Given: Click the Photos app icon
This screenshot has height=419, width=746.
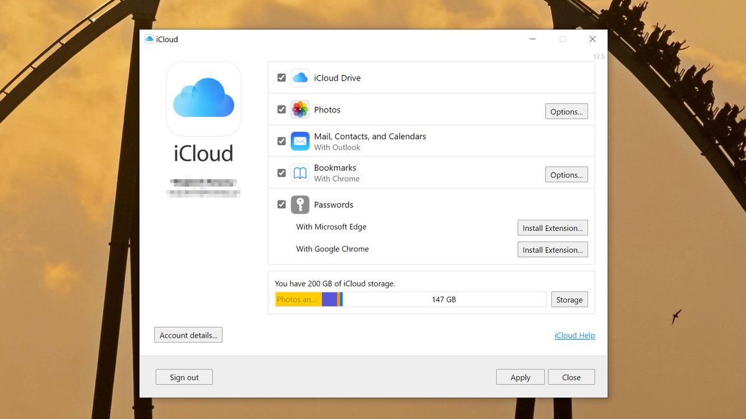Looking at the screenshot, I should coord(300,109).
